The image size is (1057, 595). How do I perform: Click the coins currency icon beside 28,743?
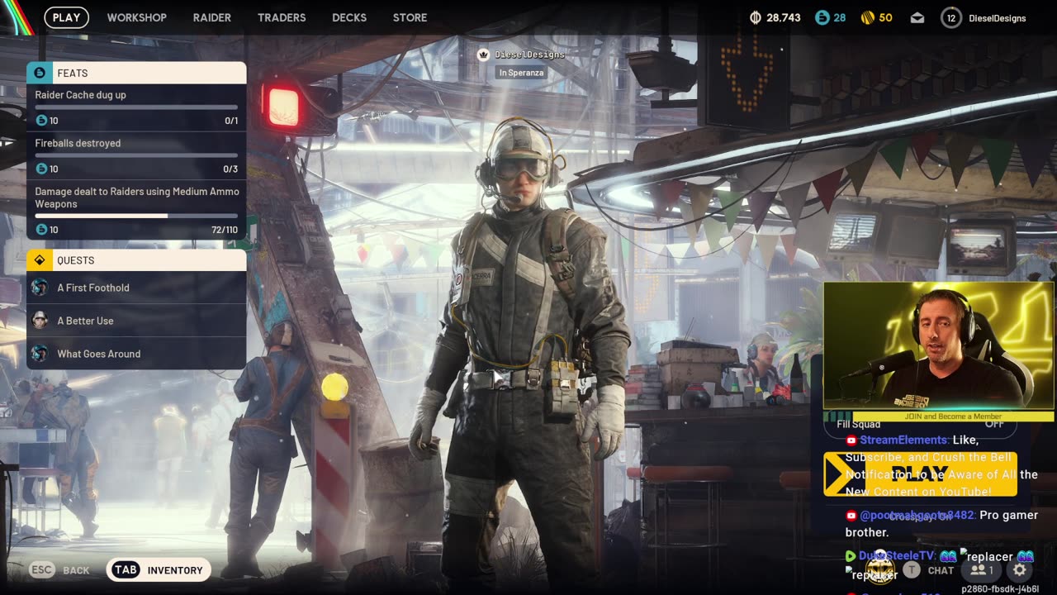coord(756,17)
